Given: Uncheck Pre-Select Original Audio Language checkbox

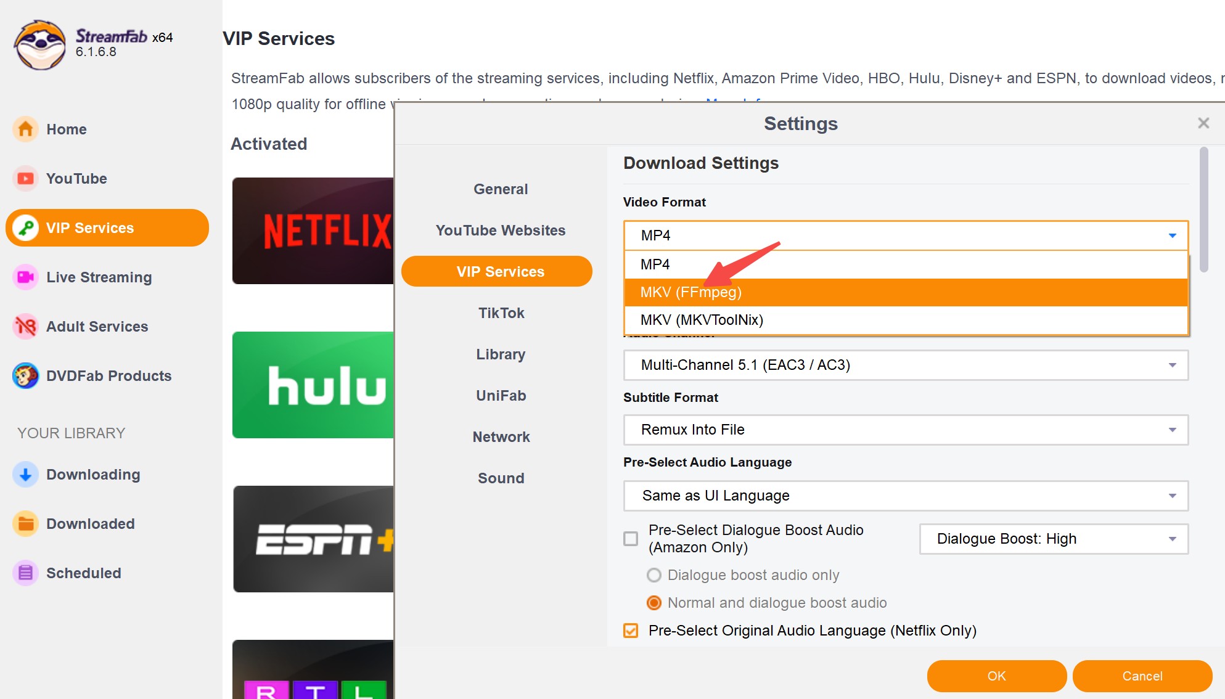Looking at the screenshot, I should pos(631,631).
